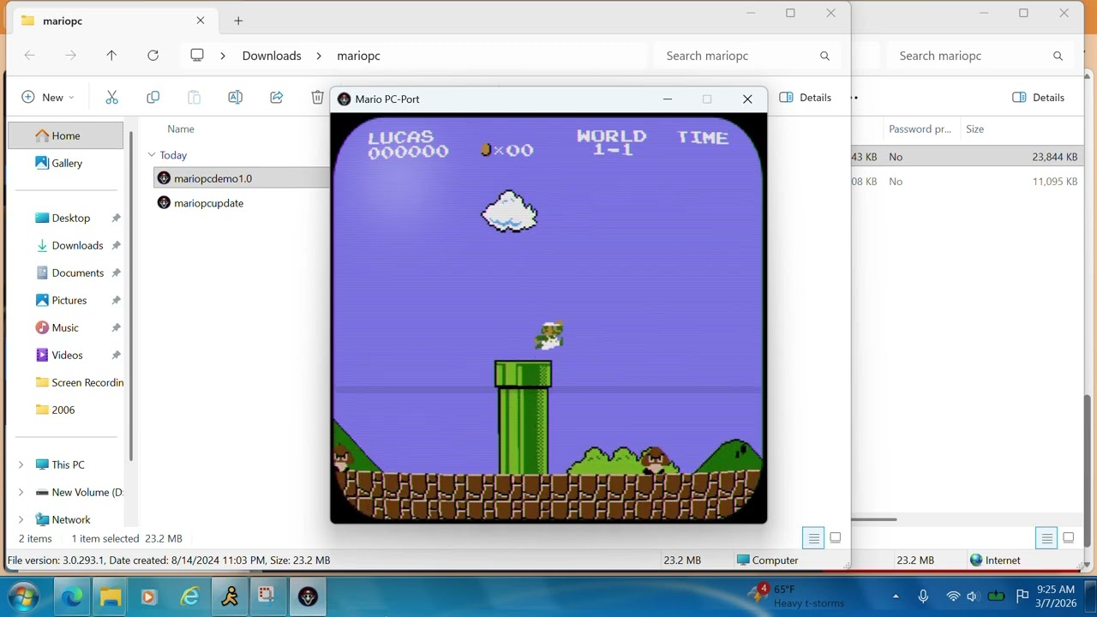Select large icons view in back window
This screenshot has width=1097, height=617.
[x=1069, y=538]
